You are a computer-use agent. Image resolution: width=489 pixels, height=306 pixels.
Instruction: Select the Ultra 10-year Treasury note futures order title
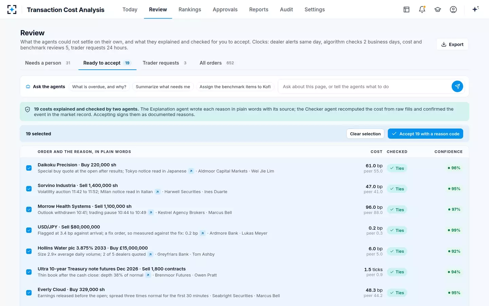(x=112, y=269)
